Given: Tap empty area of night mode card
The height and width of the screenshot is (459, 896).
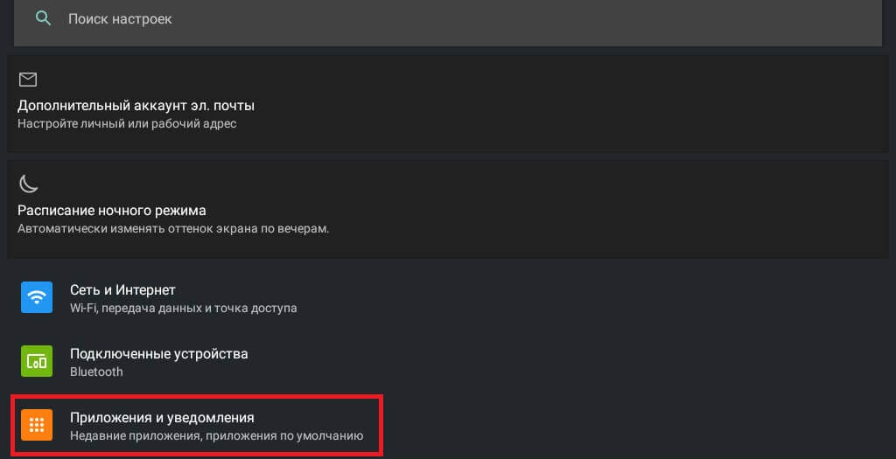Looking at the screenshot, I should pos(571,209).
